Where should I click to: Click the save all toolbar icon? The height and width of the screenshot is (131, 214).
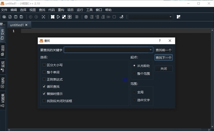[x=21, y=17]
